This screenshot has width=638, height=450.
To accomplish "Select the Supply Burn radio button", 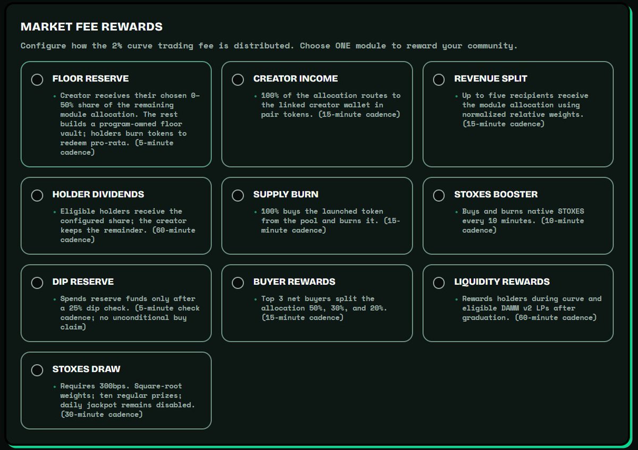I will pyautogui.click(x=238, y=196).
